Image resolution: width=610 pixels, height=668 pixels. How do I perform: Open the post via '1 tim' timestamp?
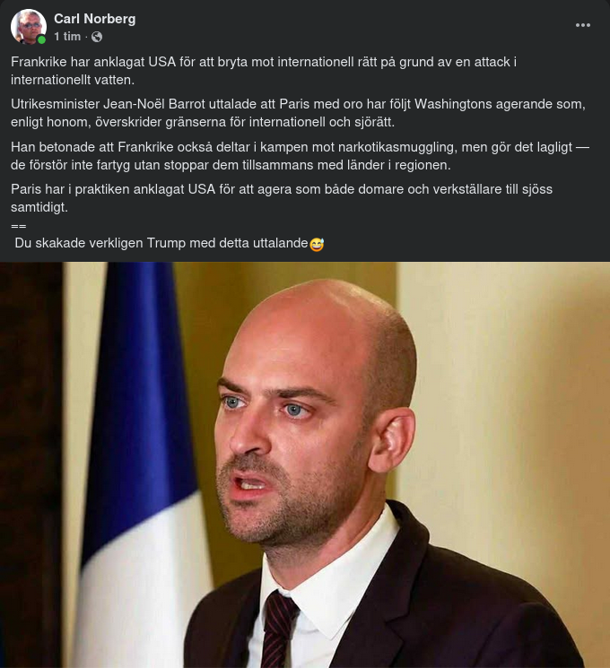(x=67, y=37)
